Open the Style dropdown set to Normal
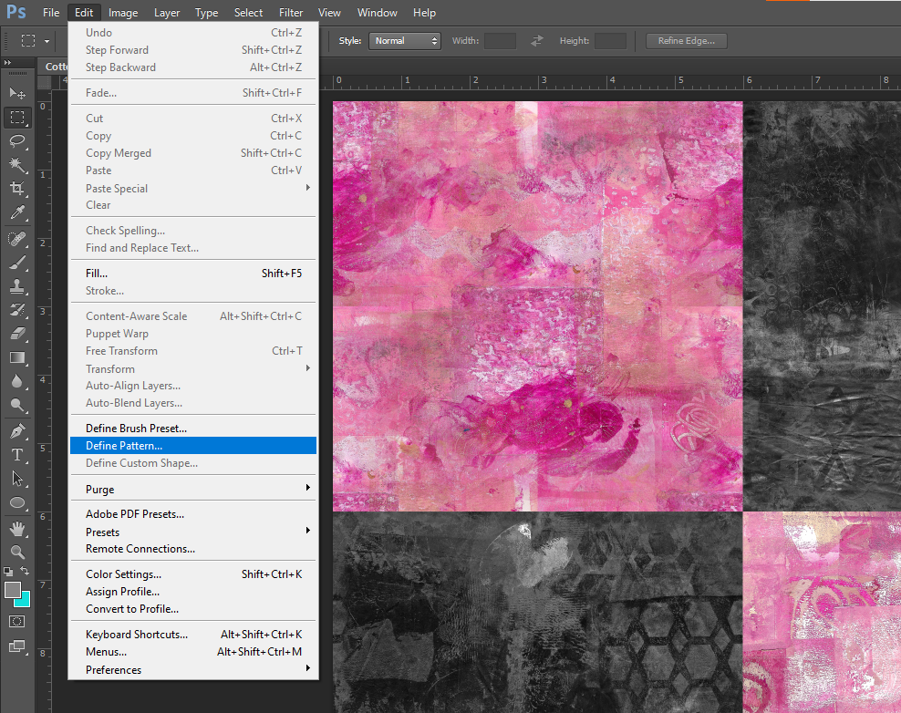 [x=405, y=41]
